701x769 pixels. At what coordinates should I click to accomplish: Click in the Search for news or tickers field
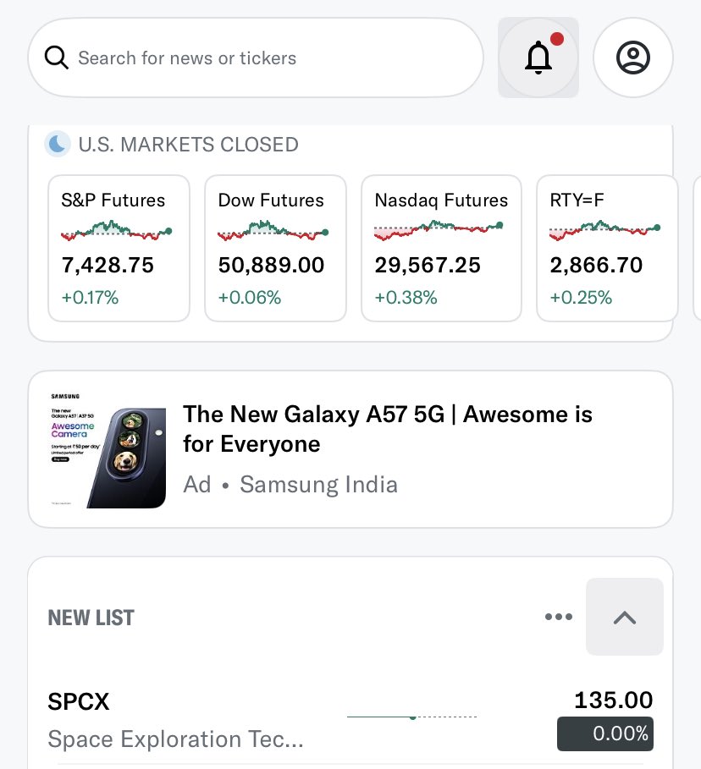coord(256,58)
